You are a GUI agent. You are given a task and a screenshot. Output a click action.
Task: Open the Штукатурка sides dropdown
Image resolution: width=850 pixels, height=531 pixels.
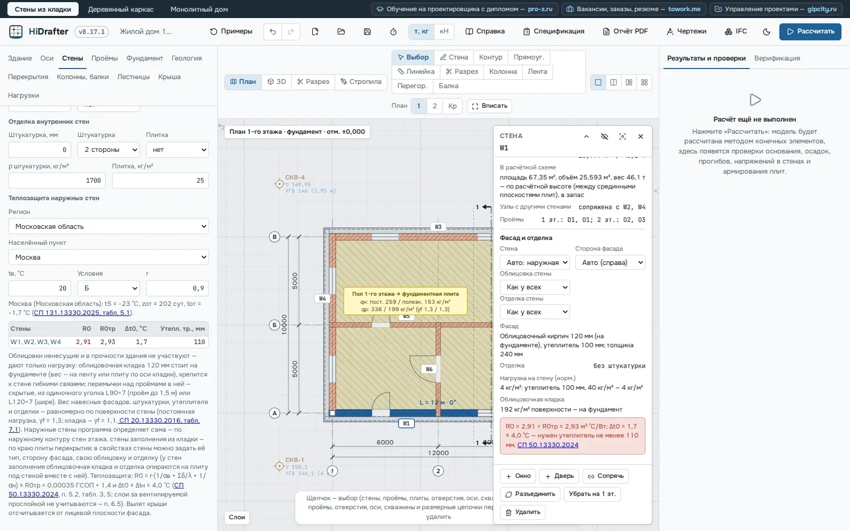108,150
